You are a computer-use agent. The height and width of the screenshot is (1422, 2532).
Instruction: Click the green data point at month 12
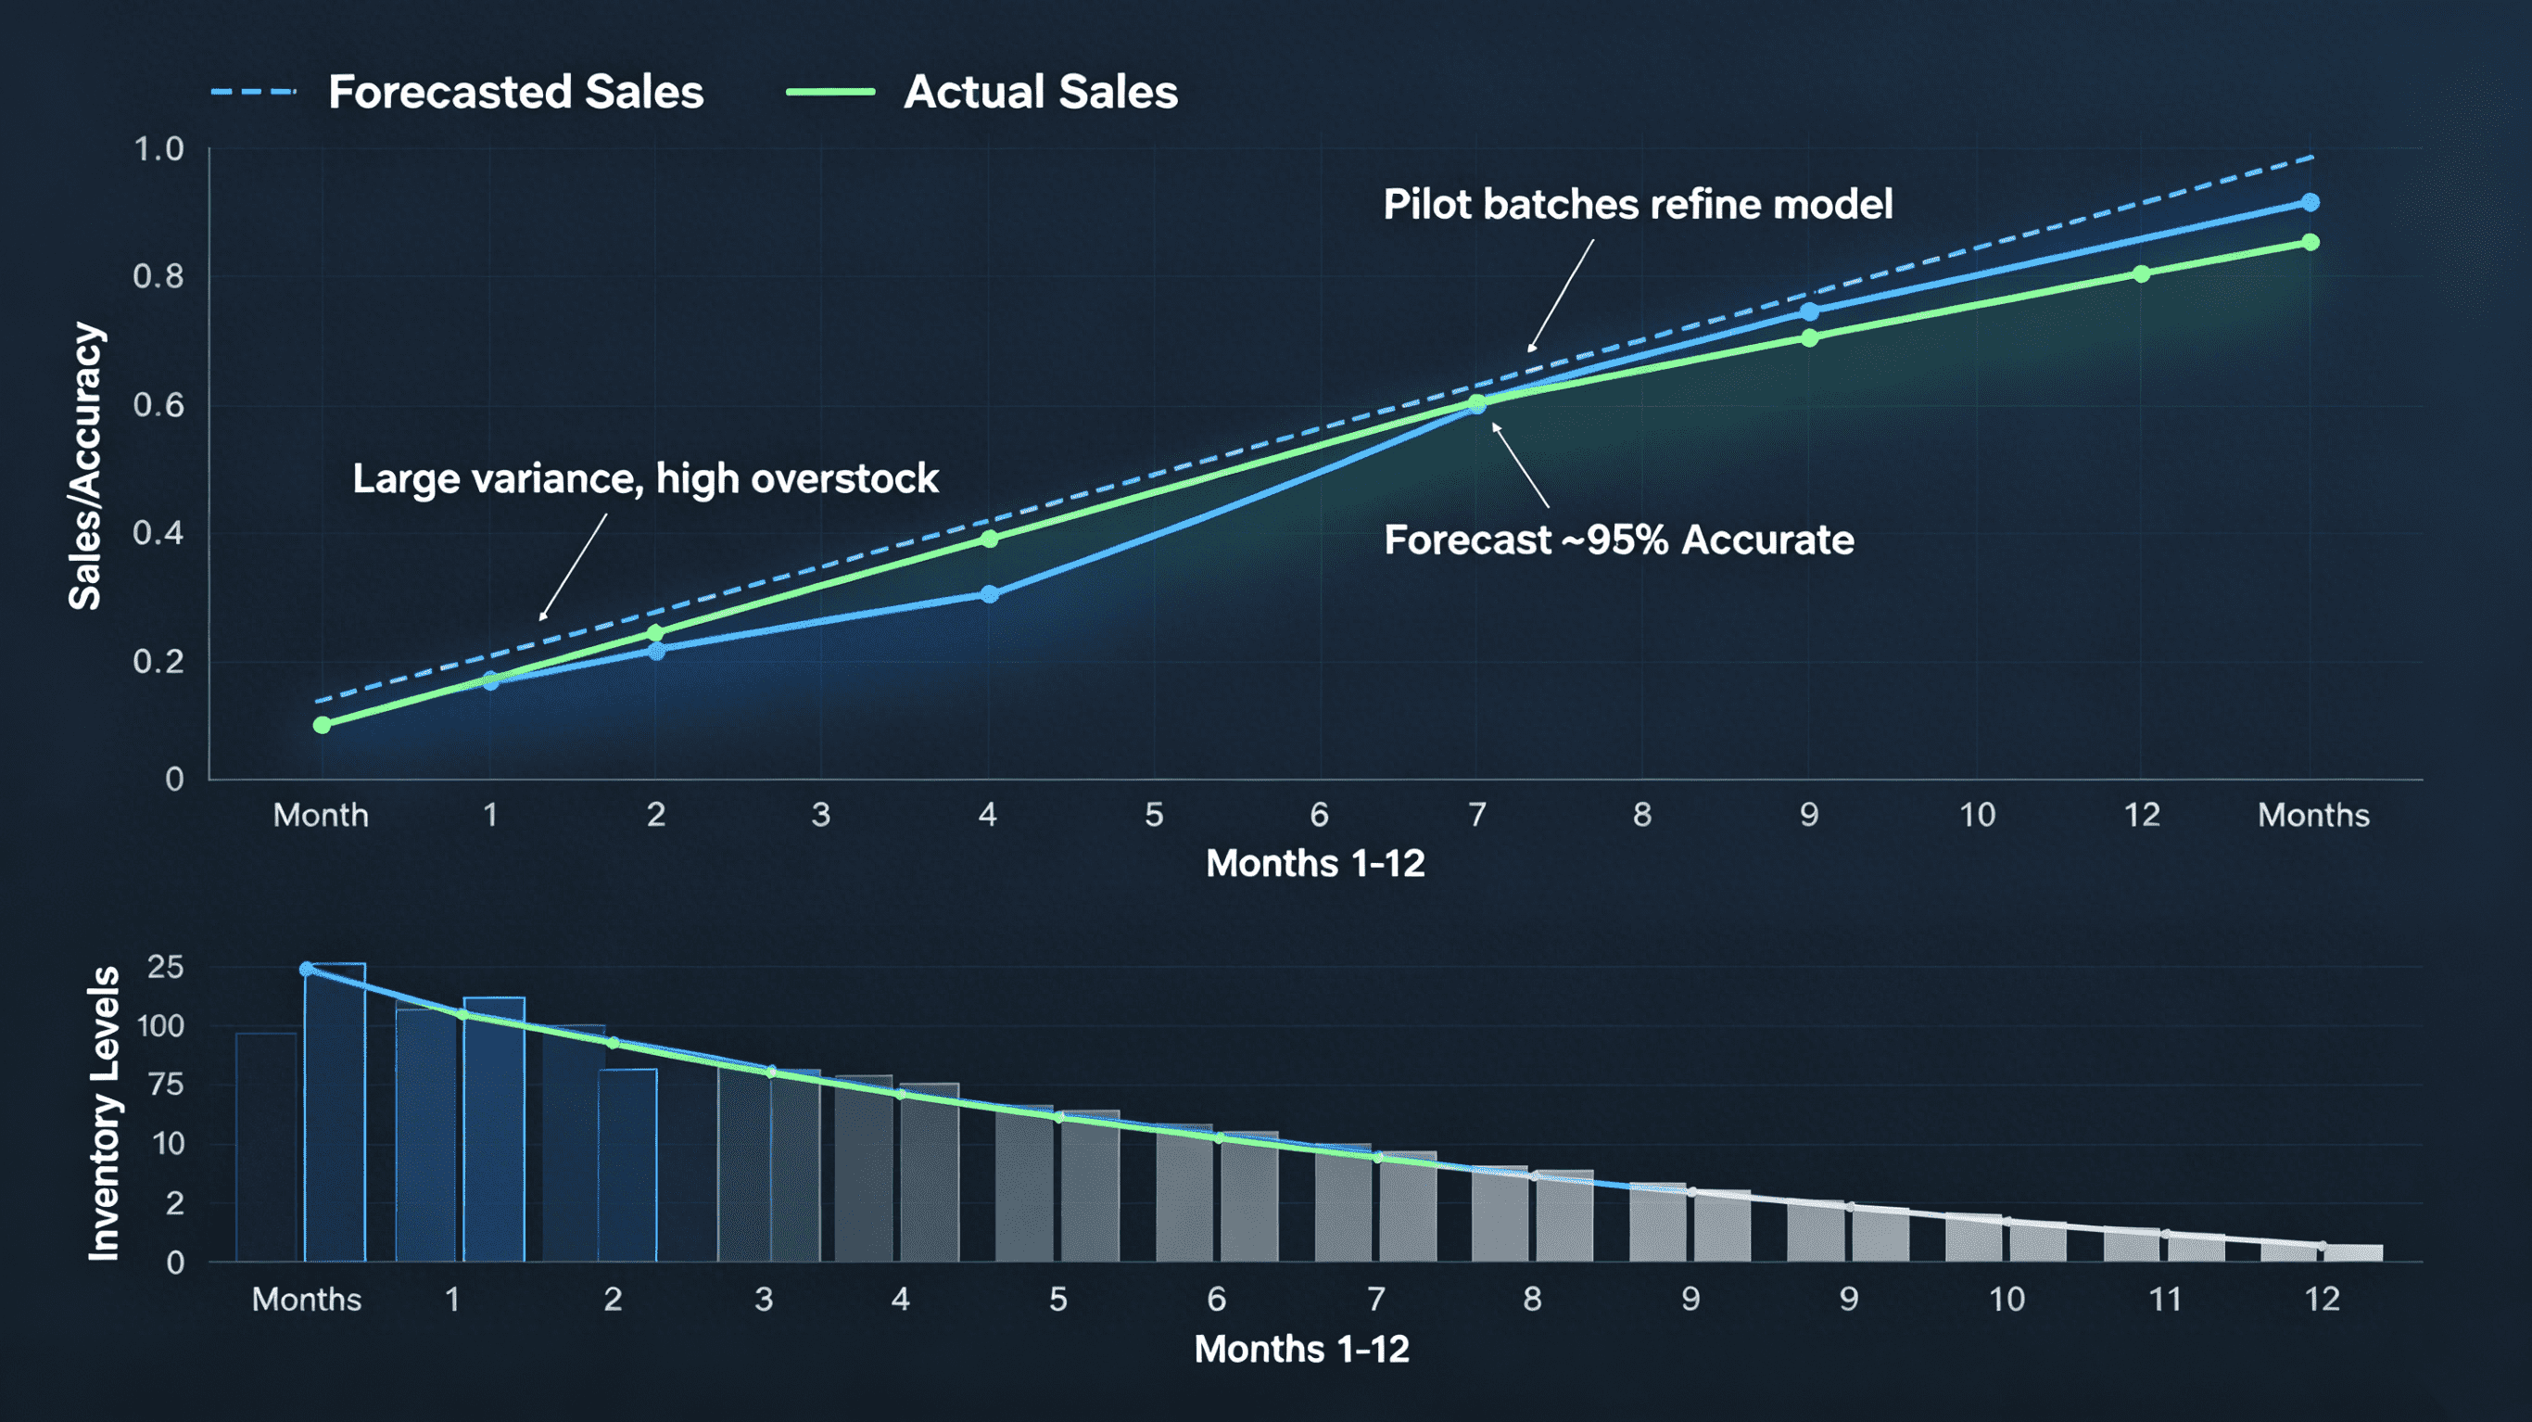pos(2142,273)
